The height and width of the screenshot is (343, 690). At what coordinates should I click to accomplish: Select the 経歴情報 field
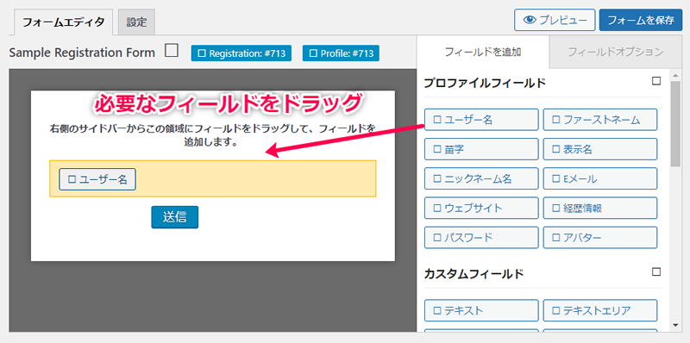[600, 208]
